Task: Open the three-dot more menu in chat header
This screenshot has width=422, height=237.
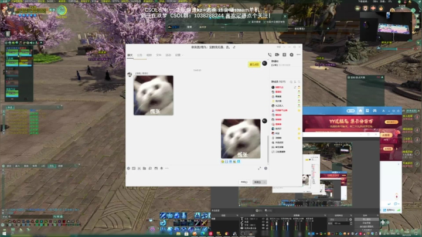Action: (298, 55)
